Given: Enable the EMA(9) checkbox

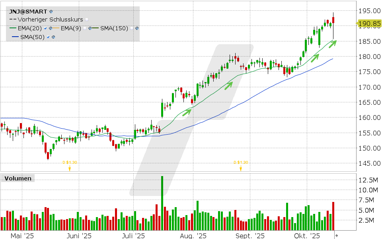Looking at the screenshot, I should [86, 28].
